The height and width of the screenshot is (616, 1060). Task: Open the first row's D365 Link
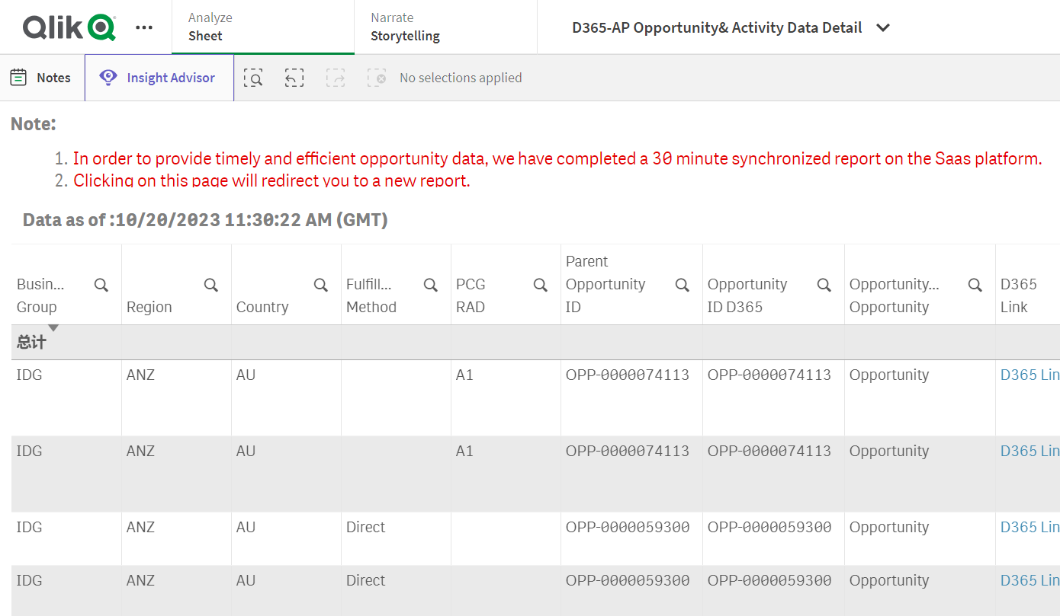pyautogui.click(x=1029, y=375)
